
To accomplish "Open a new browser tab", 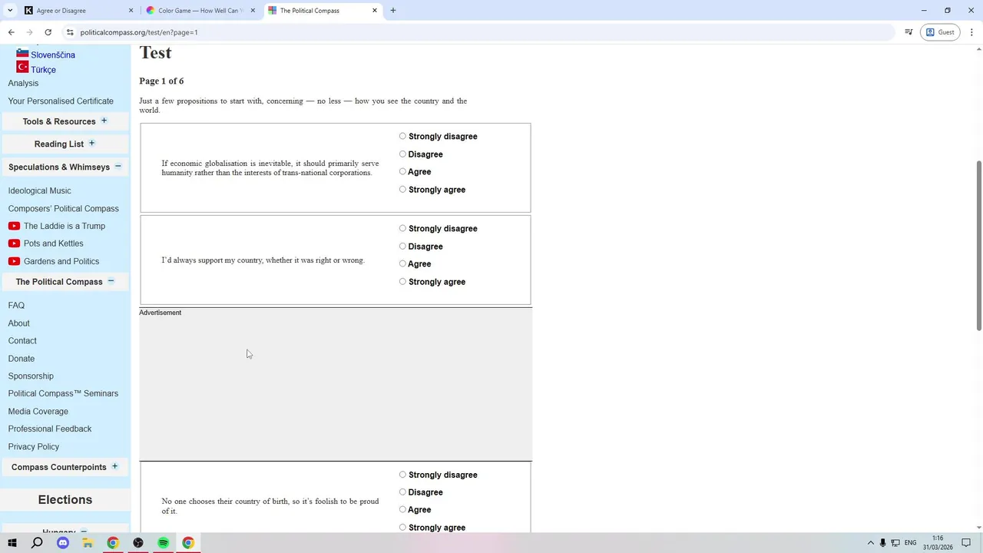I will click(393, 11).
